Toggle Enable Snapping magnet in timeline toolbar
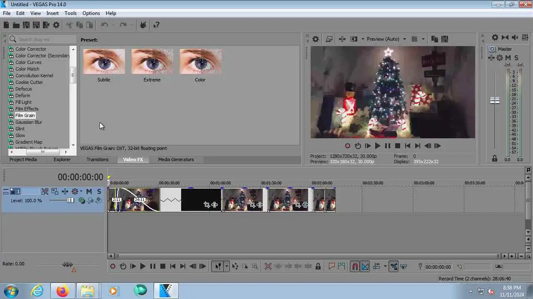The image size is (533, 299). pos(355,267)
